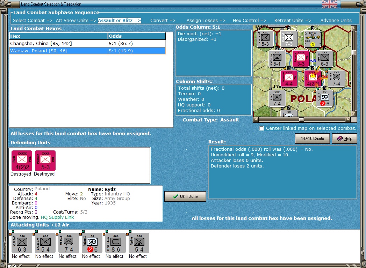The height and width of the screenshot is (268, 366).
Task: Select the XLVII Arm 8-6 armor unit
Action: [x=116, y=243]
